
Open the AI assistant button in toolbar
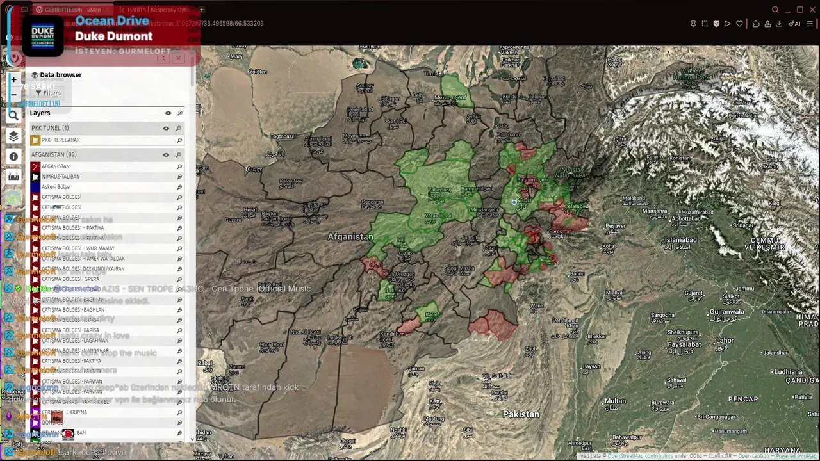(794, 24)
